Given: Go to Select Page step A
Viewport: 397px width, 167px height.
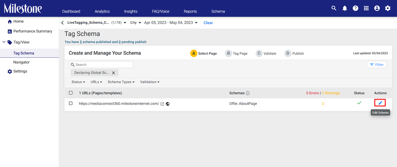Looking at the screenshot, I should pos(204,53).
